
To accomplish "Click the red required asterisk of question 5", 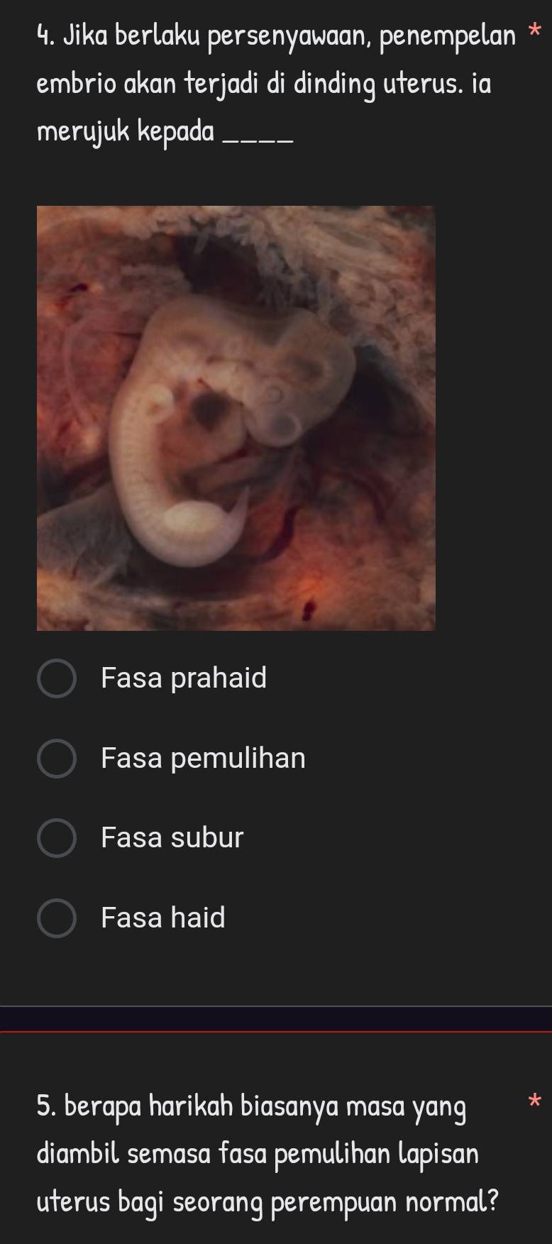I will [535, 1101].
